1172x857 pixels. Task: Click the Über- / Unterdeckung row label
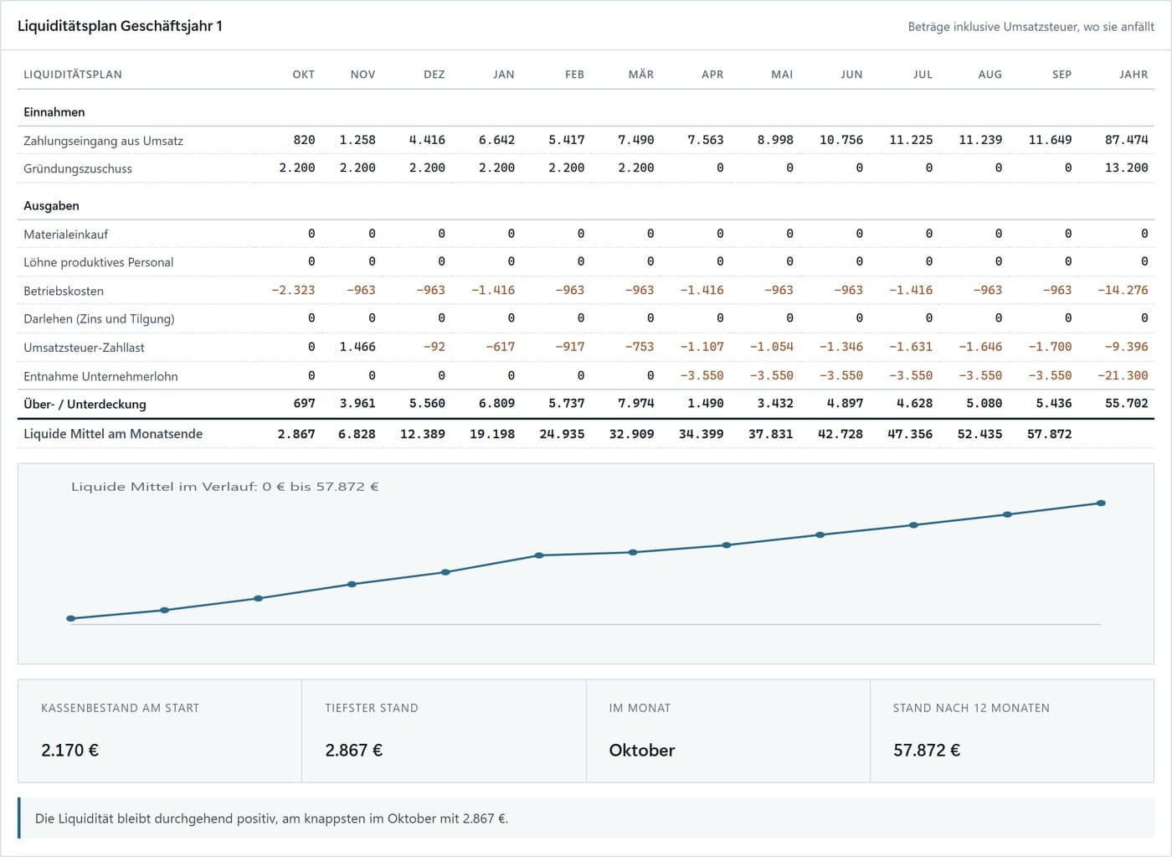(x=85, y=404)
